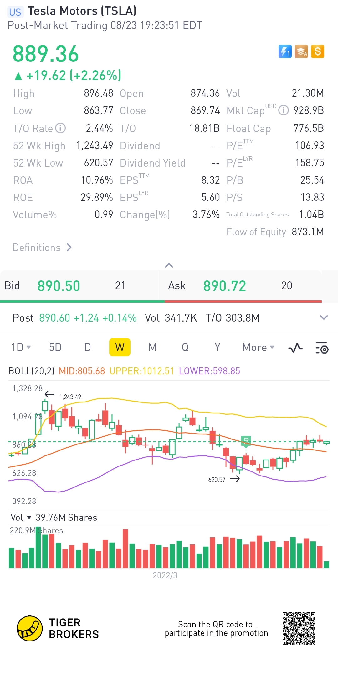Viewport: 338px width, 676px height.
Task: Tap the Float Cap value 776.5B
Action: [x=309, y=128]
